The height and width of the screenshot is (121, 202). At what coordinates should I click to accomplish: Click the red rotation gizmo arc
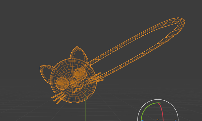pyautogui.click(x=162, y=111)
